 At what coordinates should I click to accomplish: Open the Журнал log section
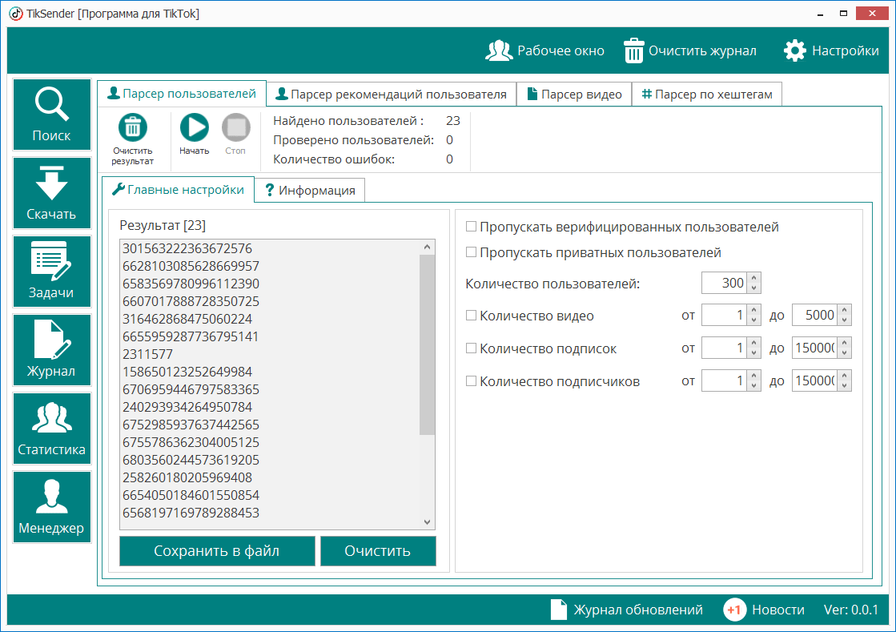(51, 350)
